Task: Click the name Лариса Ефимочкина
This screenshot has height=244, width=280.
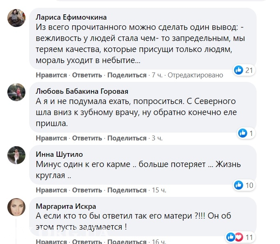Action: coord(71,17)
